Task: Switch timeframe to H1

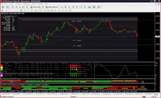Action: [55, 10]
